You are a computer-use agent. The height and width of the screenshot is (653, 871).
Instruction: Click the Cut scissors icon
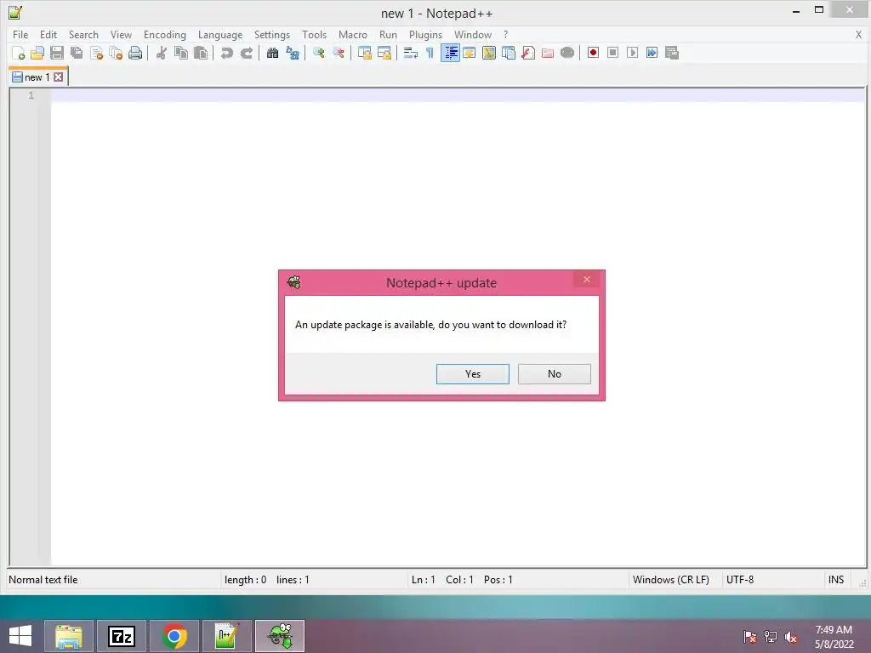click(161, 53)
